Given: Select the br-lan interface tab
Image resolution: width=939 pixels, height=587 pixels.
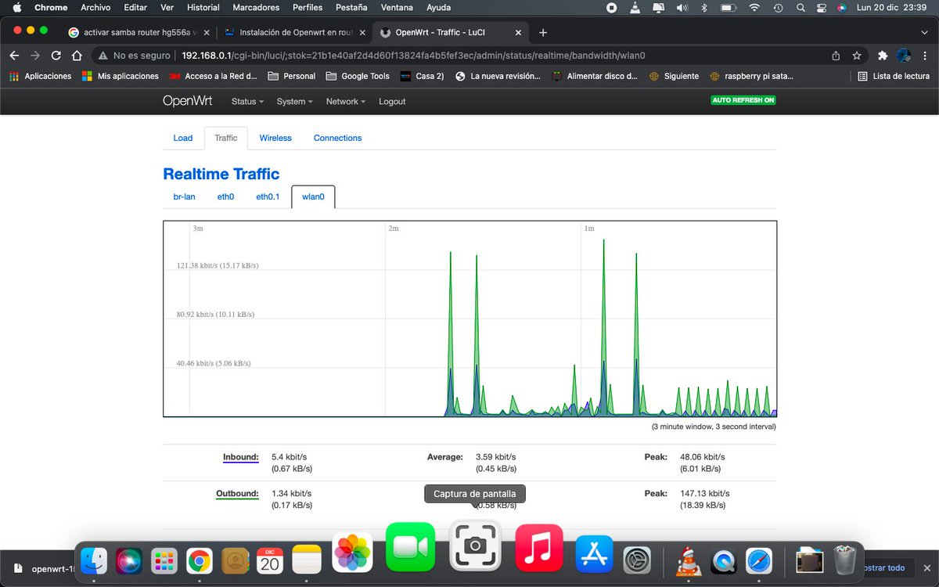Looking at the screenshot, I should click(185, 196).
